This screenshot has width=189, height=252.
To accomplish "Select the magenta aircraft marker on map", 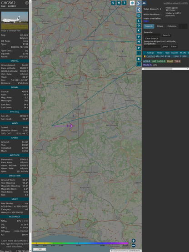I will point(70,126).
